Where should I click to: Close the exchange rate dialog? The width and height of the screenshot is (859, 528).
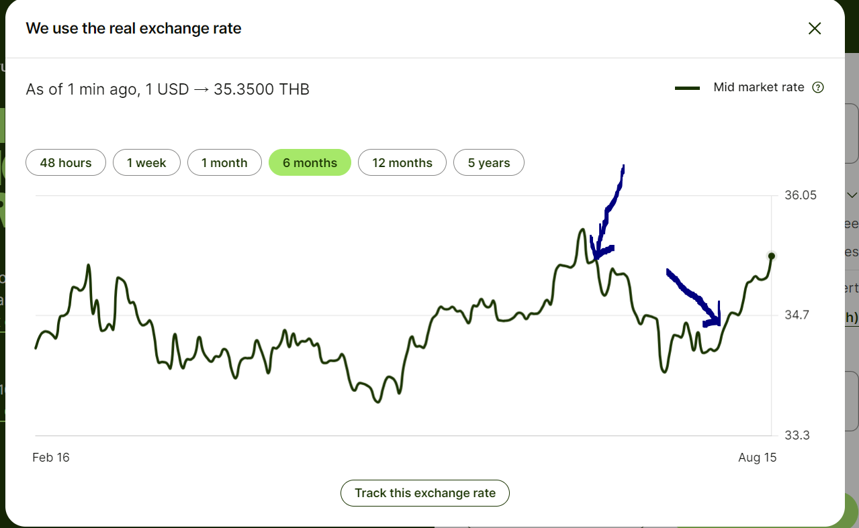pos(815,28)
